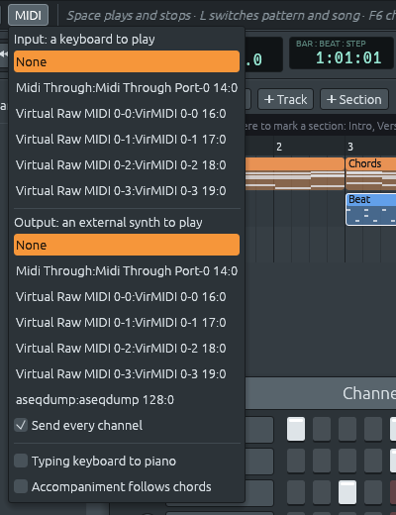
Task: Choose Virtual Raw MIDI 0-3 19:0 as output
Action: (x=127, y=374)
